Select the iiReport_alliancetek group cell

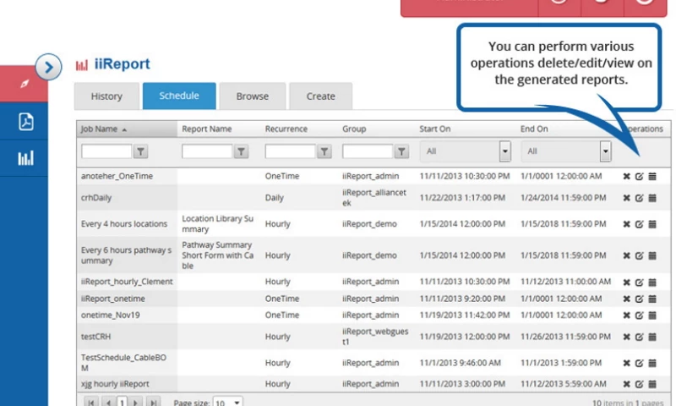tap(374, 198)
